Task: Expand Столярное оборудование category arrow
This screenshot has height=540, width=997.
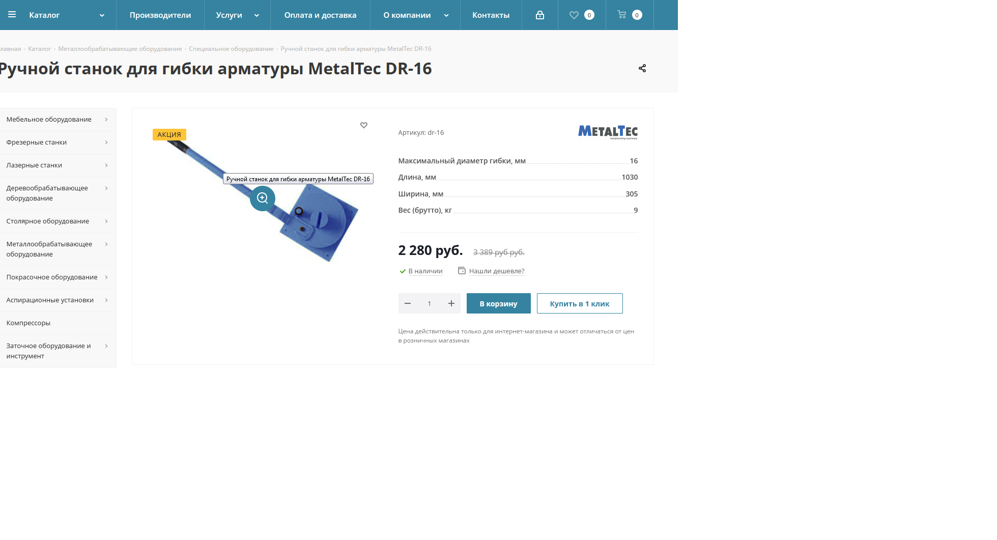Action: (x=106, y=221)
